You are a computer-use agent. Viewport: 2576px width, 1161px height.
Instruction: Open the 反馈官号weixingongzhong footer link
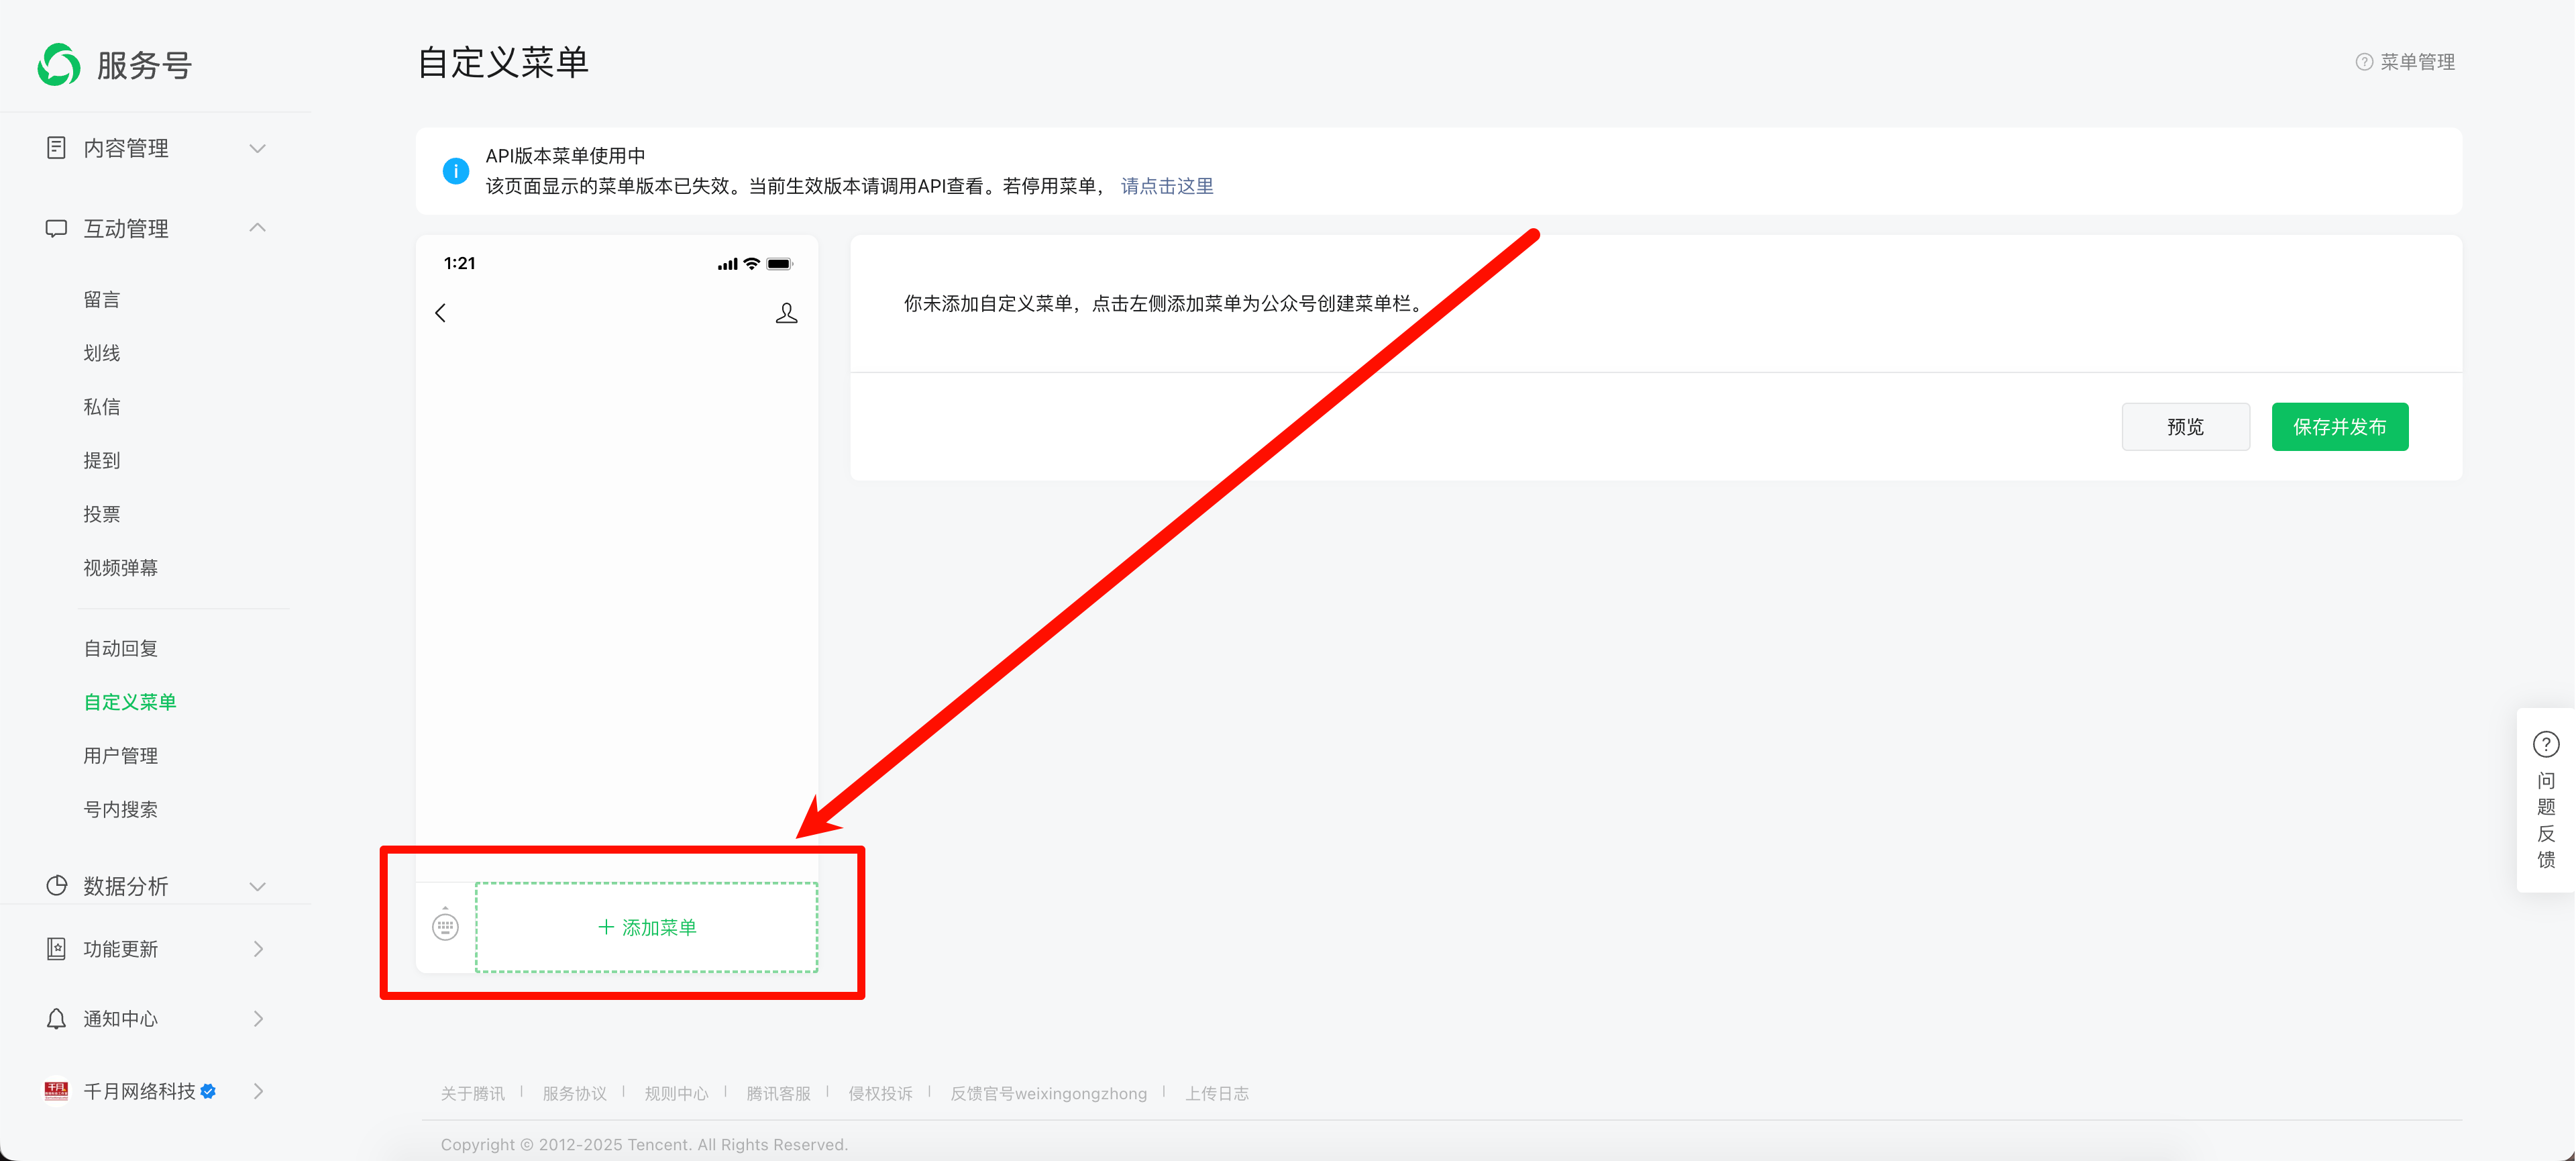(1049, 1094)
